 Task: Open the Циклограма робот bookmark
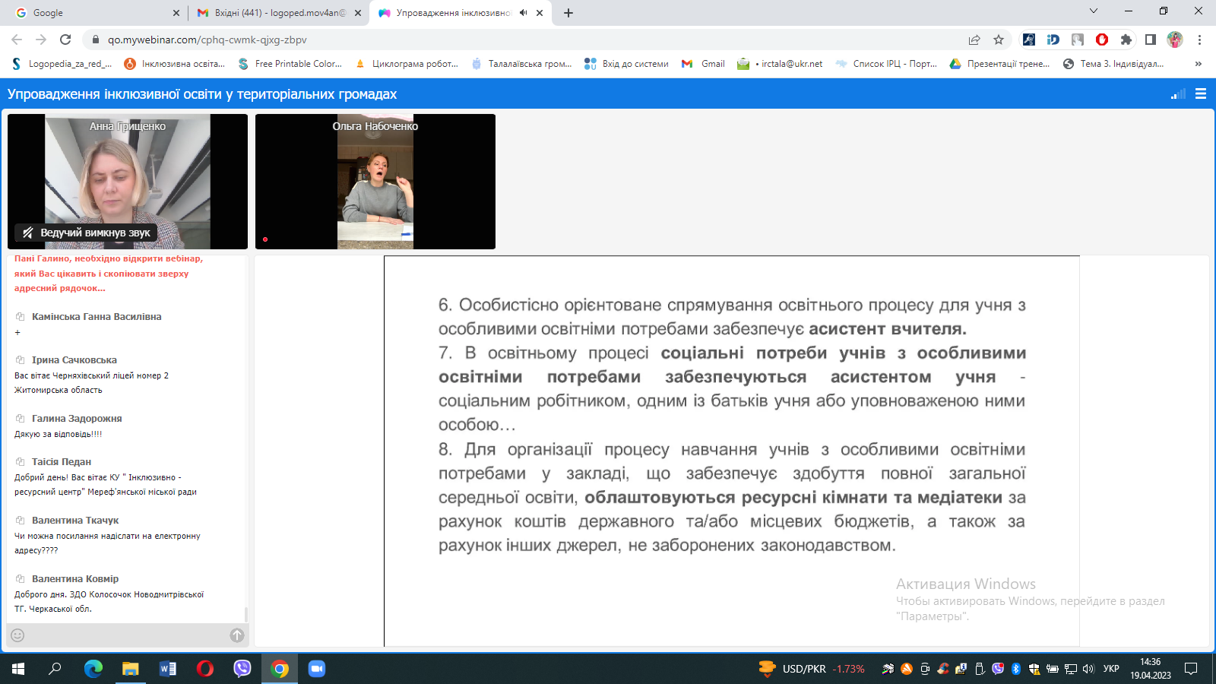[x=407, y=64]
